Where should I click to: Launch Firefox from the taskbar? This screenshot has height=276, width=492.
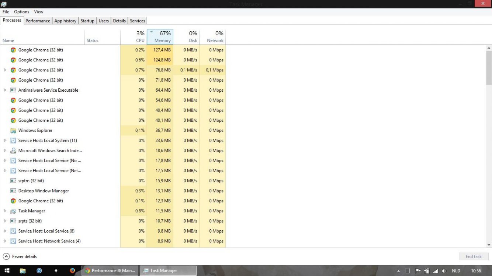72,270
